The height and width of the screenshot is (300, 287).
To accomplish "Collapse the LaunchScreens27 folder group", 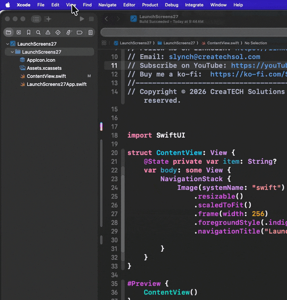I will (x=12, y=52).
